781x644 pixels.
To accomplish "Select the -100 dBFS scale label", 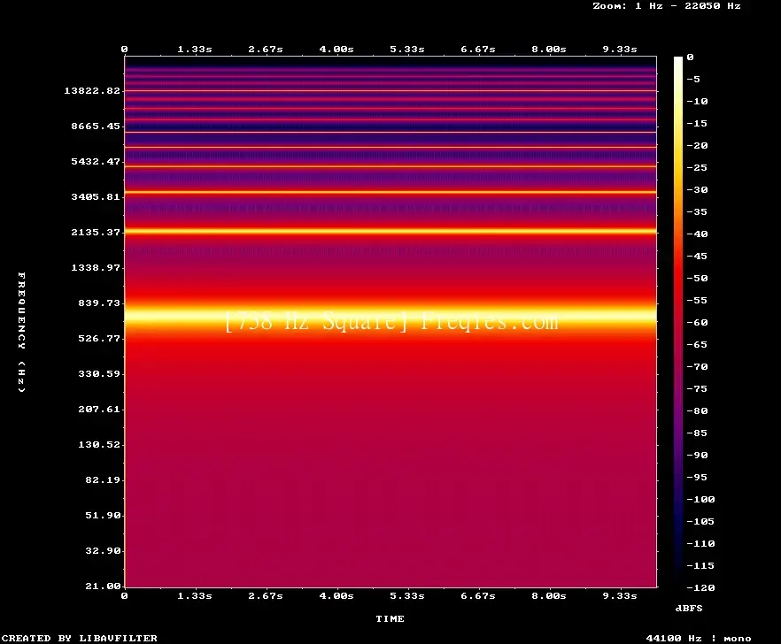I will click(x=700, y=499).
